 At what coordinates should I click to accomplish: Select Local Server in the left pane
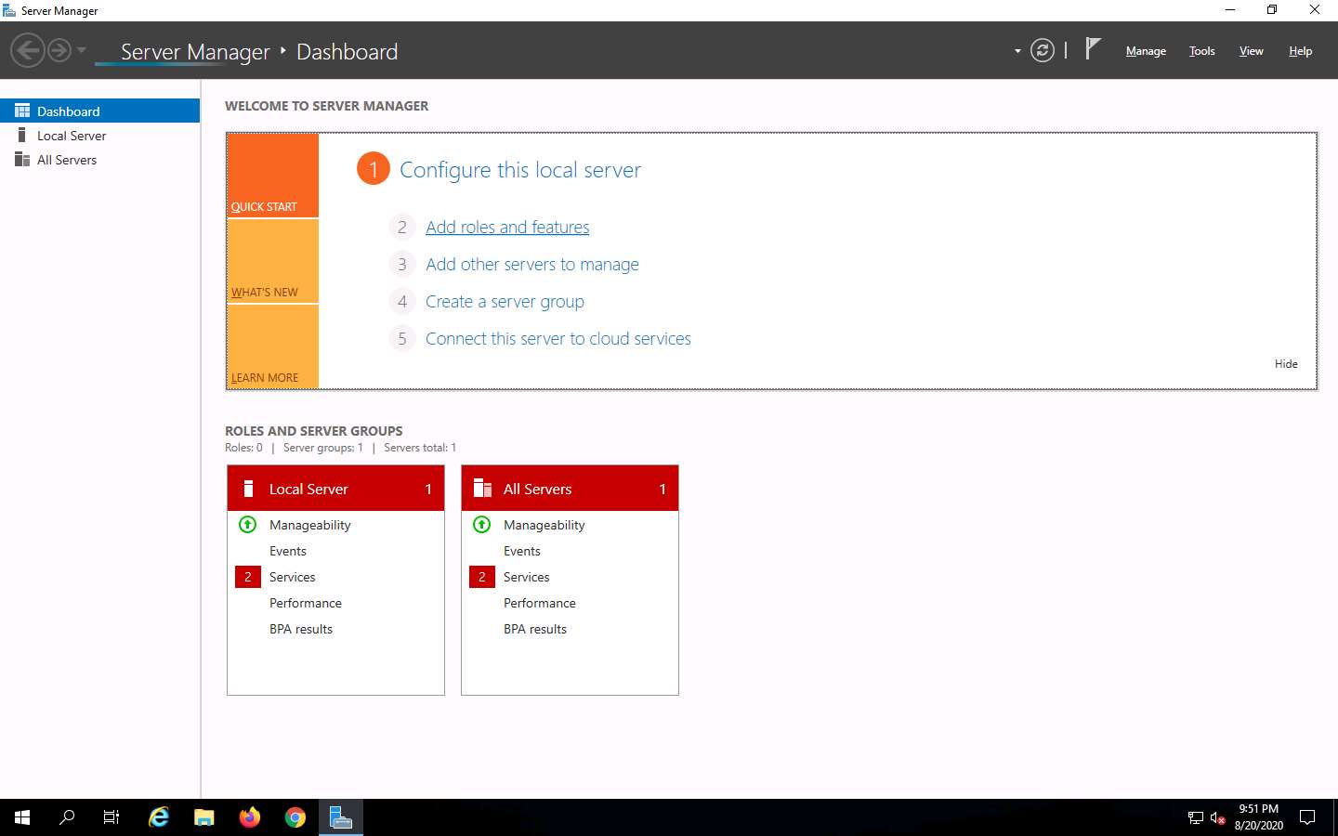click(x=100, y=136)
